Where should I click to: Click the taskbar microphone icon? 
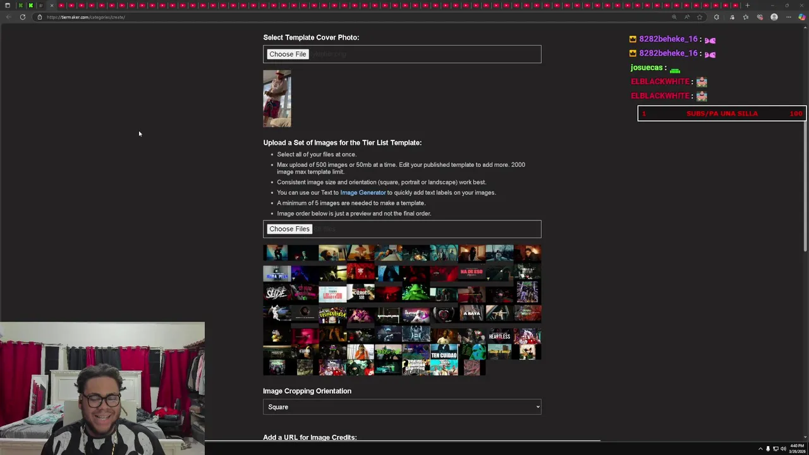pyautogui.click(x=768, y=449)
